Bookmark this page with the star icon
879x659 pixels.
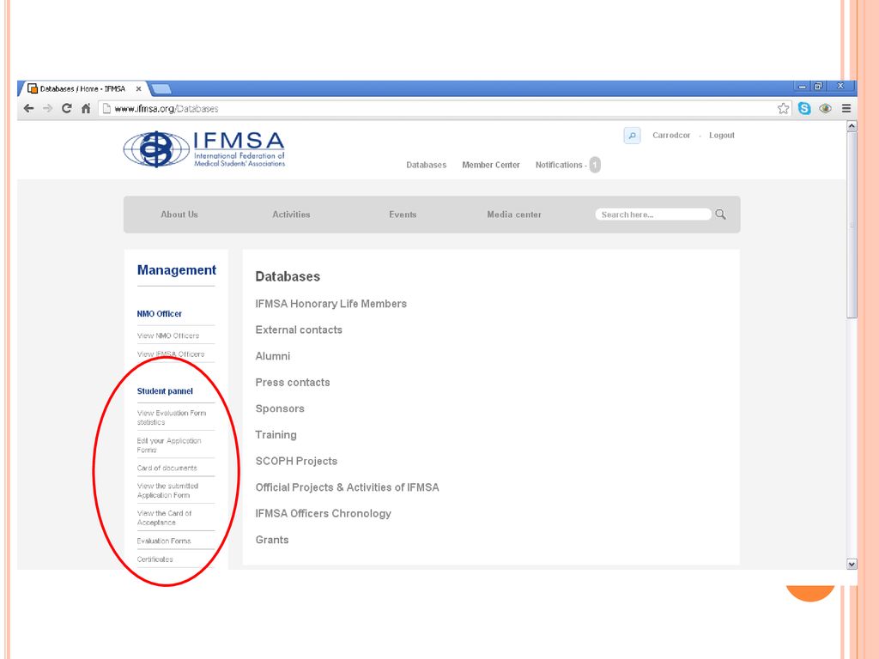pos(783,109)
